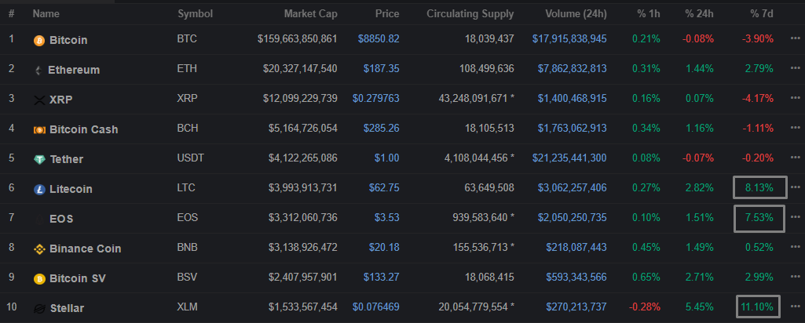Image resolution: width=805 pixels, height=323 pixels.
Task: Click Bitcoin Cash price $285.26
Action: (x=382, y=128)
